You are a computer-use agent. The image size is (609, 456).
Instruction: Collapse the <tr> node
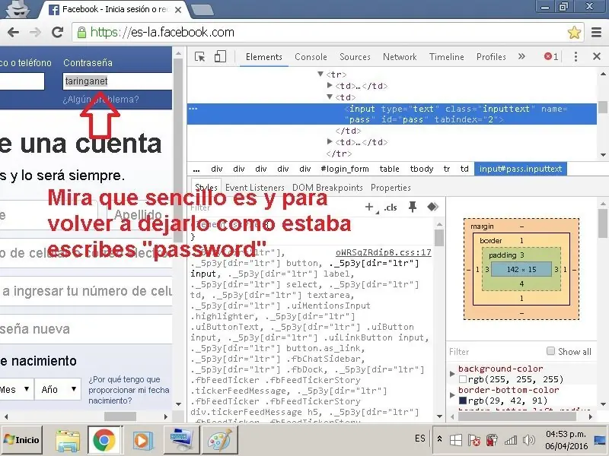coord(320,74)
